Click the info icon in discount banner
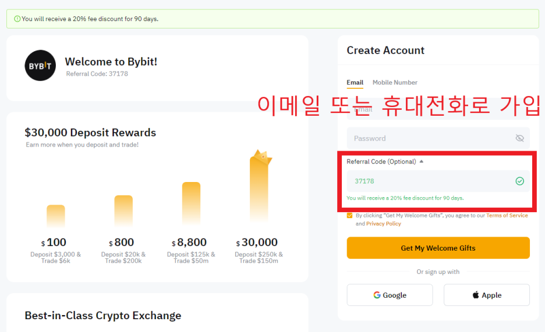 pos(17,19)
